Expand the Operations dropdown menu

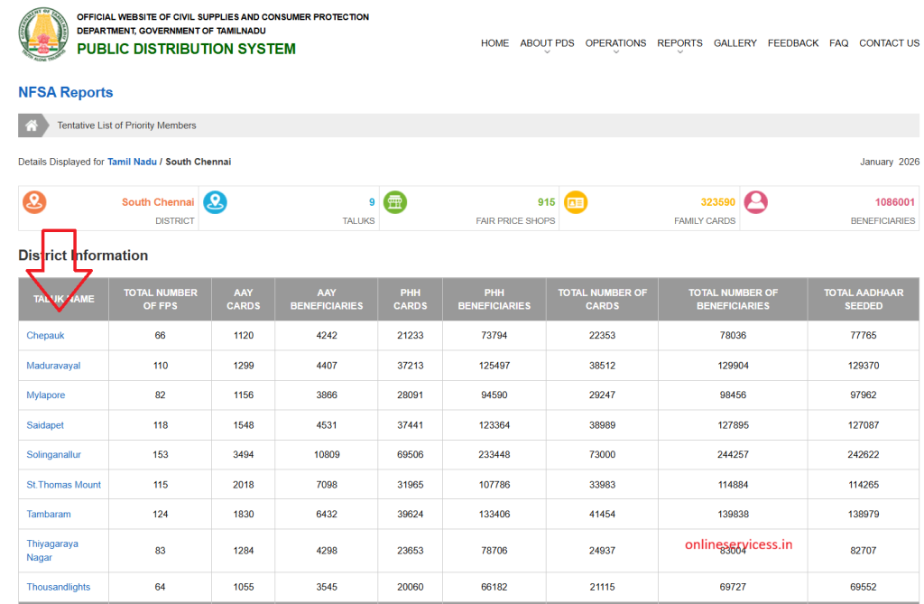(615, 43)
